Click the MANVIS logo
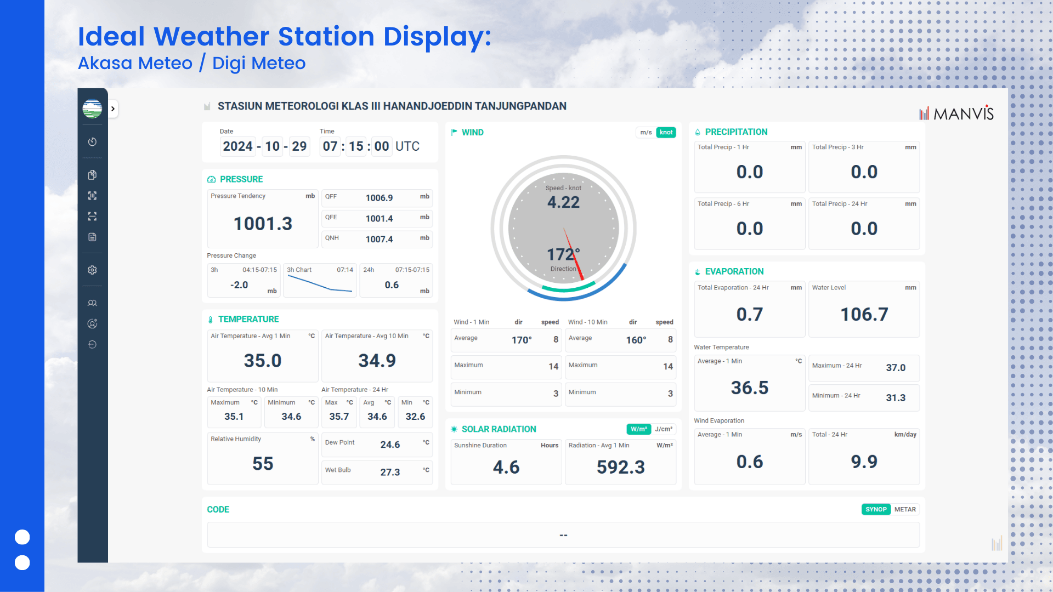The height and width of the screenshot is (592, 1053). click(x=956, y=113)
